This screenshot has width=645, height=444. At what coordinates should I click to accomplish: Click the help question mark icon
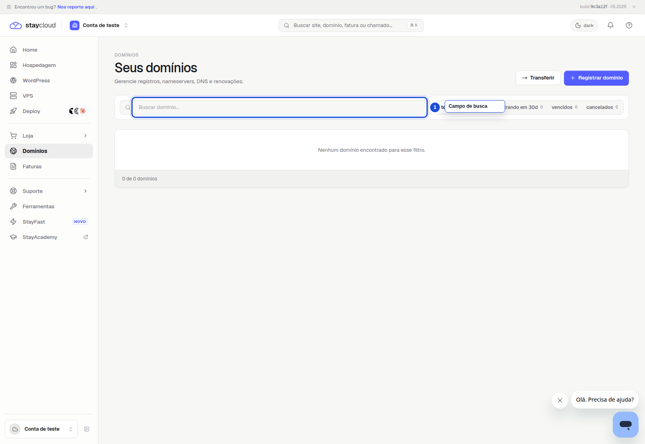629,25
